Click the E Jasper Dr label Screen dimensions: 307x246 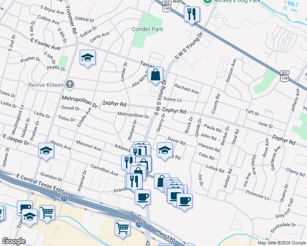[x=16, y=139]
